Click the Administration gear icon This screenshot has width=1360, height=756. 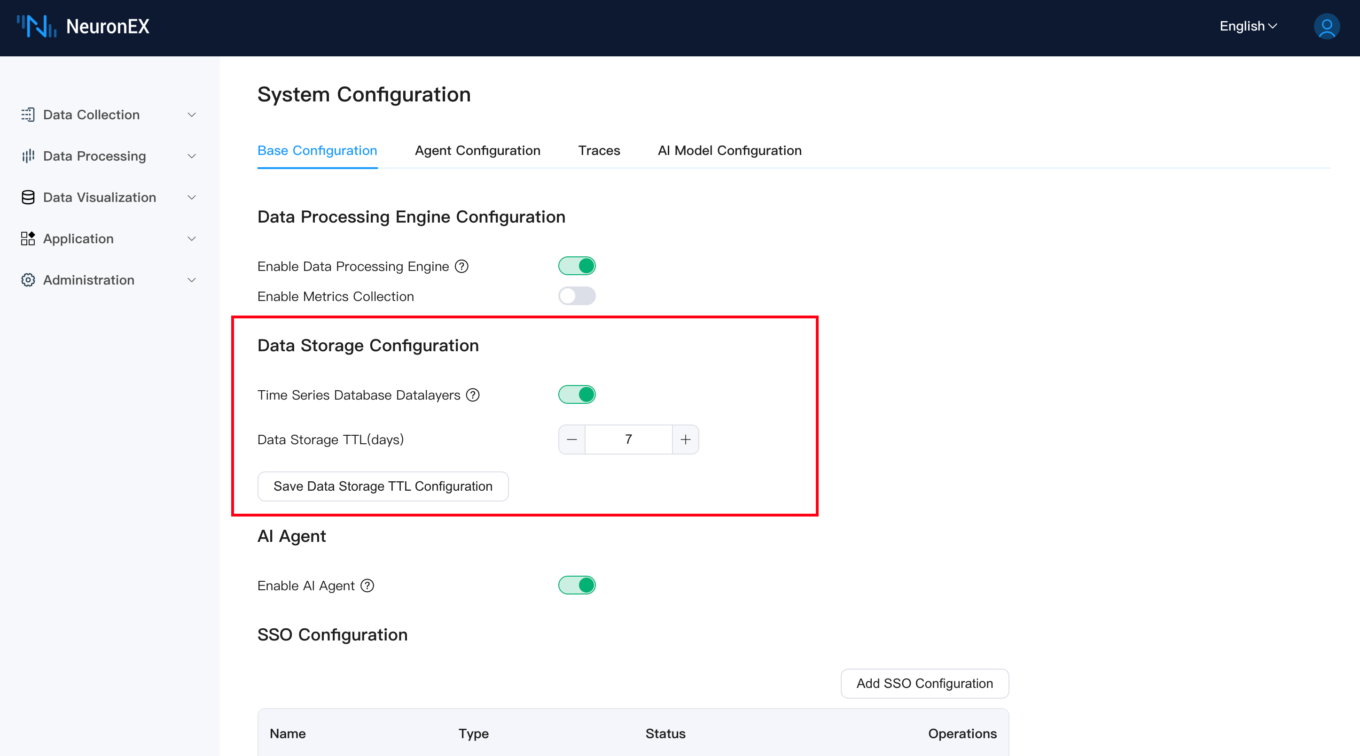pyautogui.click(x=28, y=279)
